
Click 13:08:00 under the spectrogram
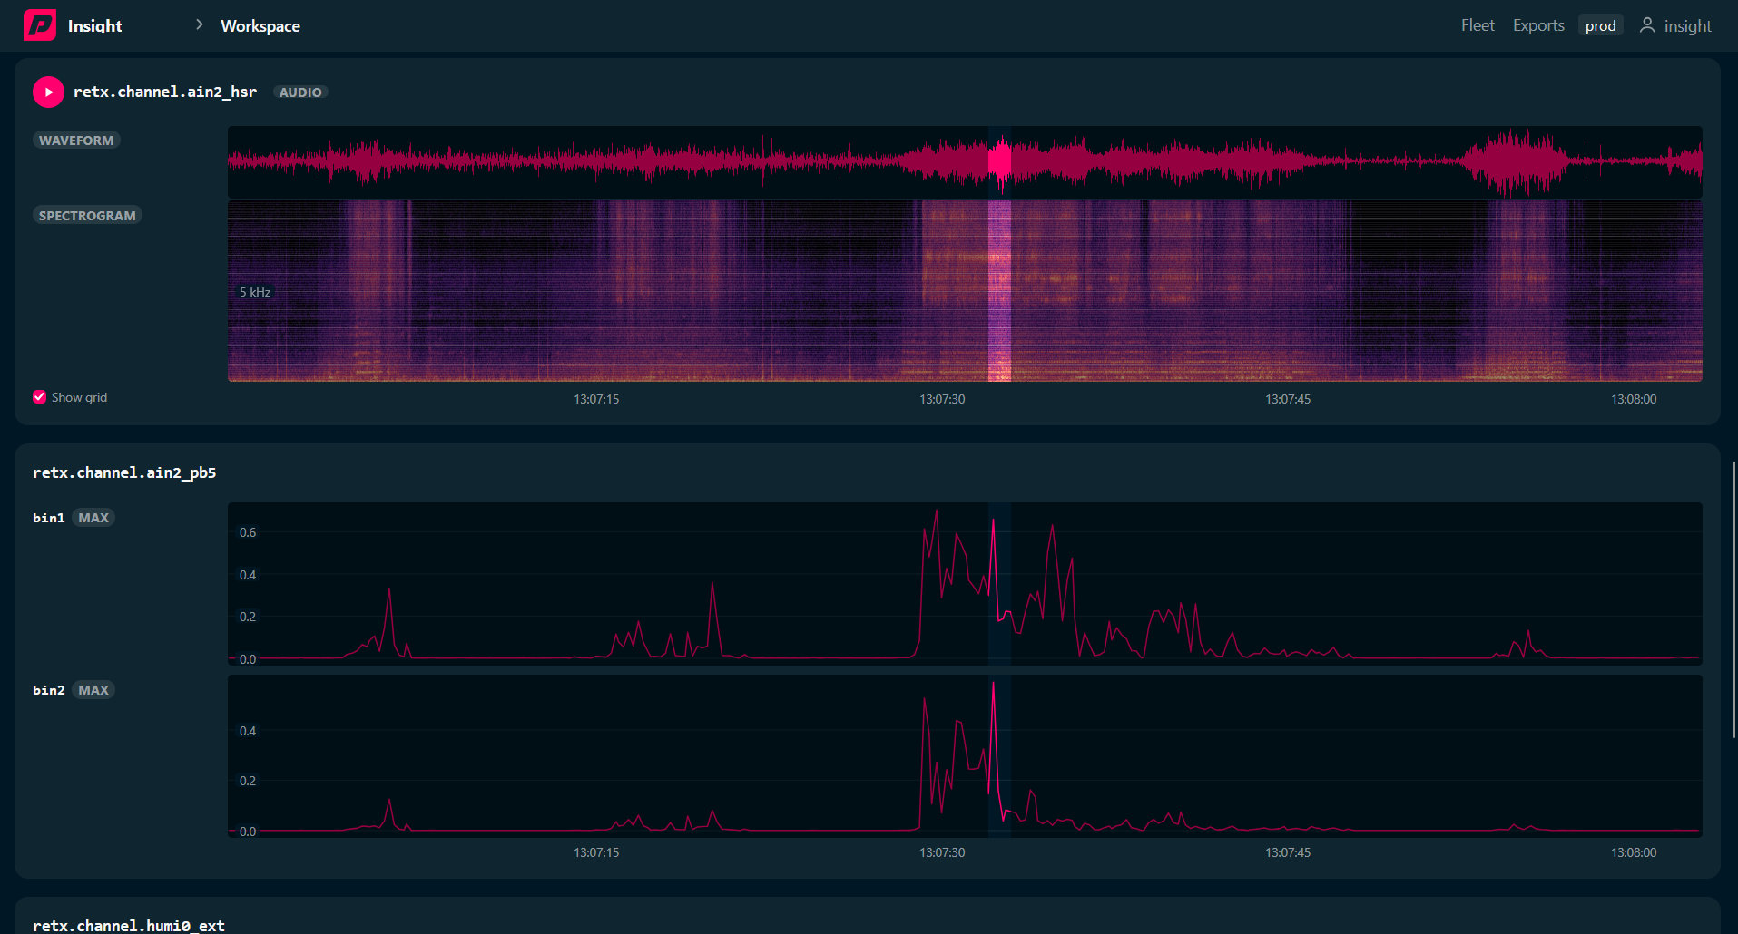point(1634,399)
